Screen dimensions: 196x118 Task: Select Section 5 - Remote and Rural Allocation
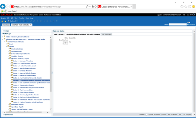[24, 76]
